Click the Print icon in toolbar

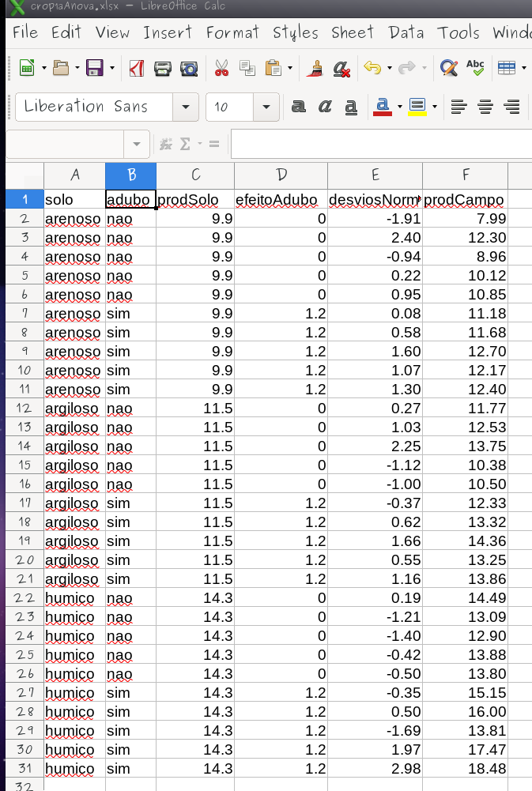(x=163, y=69)
